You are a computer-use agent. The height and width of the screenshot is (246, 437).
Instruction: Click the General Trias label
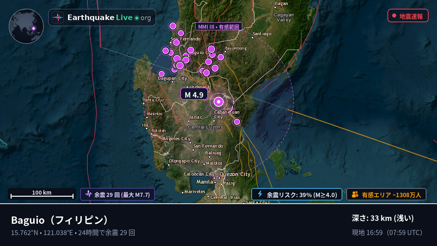pos(225,198)
